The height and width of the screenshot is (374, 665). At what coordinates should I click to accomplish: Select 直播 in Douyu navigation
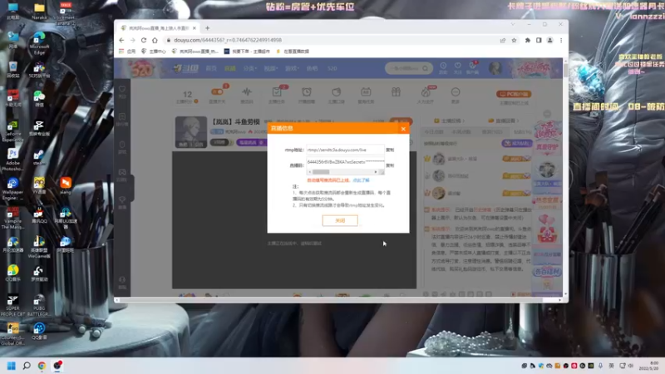tap(230, 68)
